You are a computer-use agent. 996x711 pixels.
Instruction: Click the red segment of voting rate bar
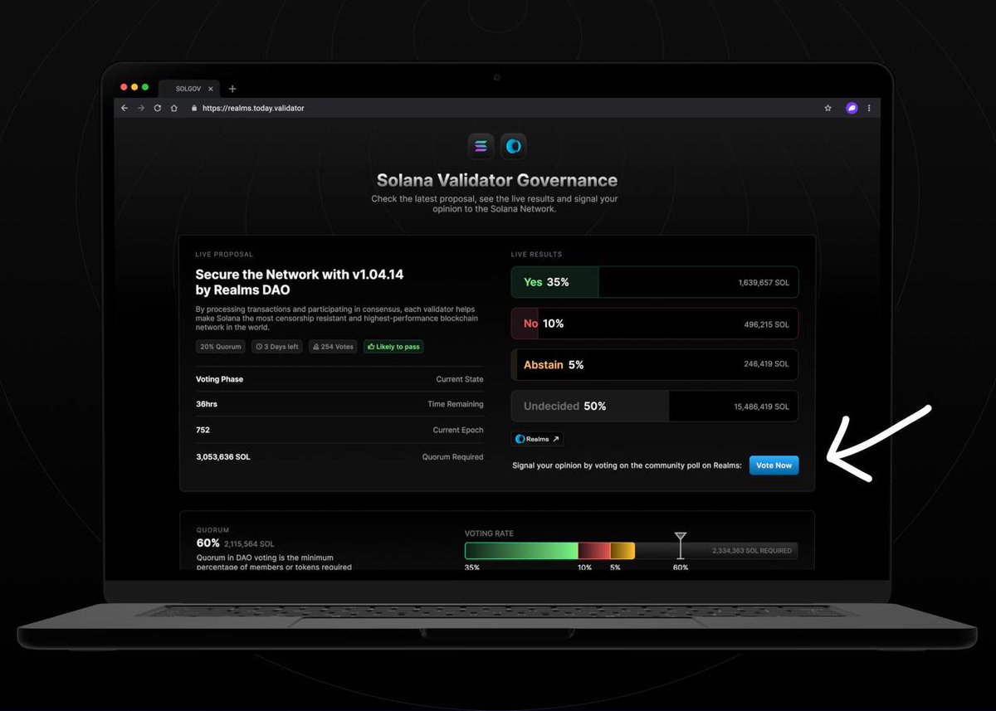[594, 551]
